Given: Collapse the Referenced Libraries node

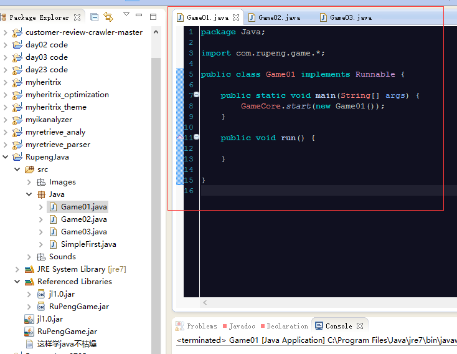Looking at the screenshot, I should click(17, 282).
